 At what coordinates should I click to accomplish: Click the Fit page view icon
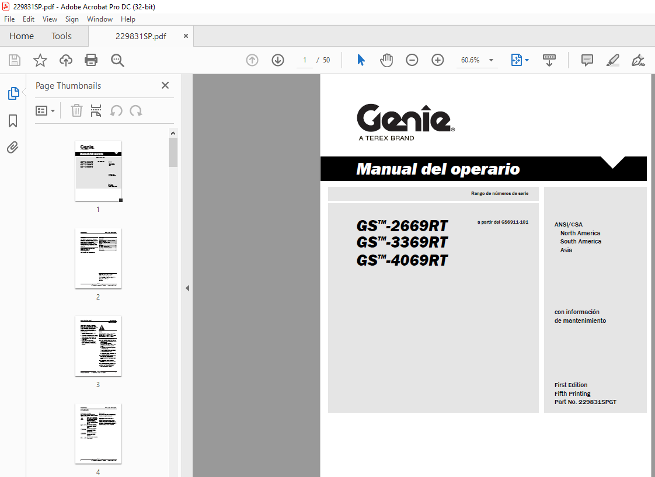tap(517, 60)
